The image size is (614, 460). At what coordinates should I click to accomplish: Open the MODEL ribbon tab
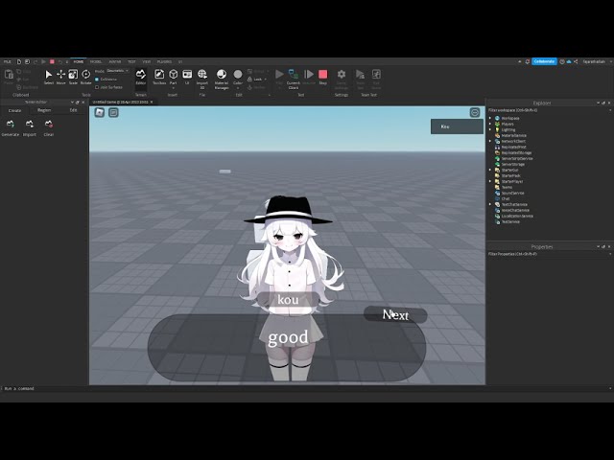[96, 61]
